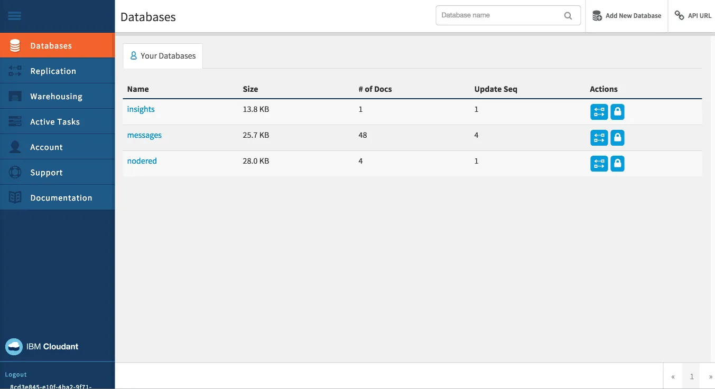Select page 1 in the pagination bar
The height and width of the screenshot is (389, 715).
coord(691,376)
